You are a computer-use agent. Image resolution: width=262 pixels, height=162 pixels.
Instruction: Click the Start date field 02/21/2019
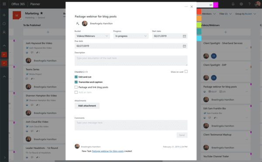tap(170, 36)
